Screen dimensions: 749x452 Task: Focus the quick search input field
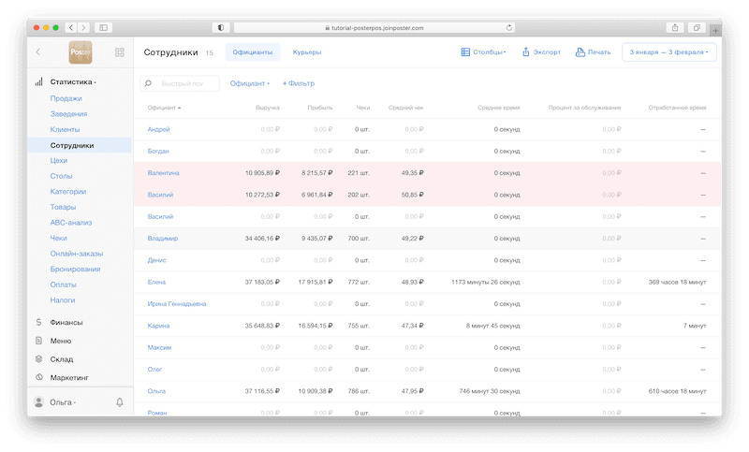click(180, 83)
